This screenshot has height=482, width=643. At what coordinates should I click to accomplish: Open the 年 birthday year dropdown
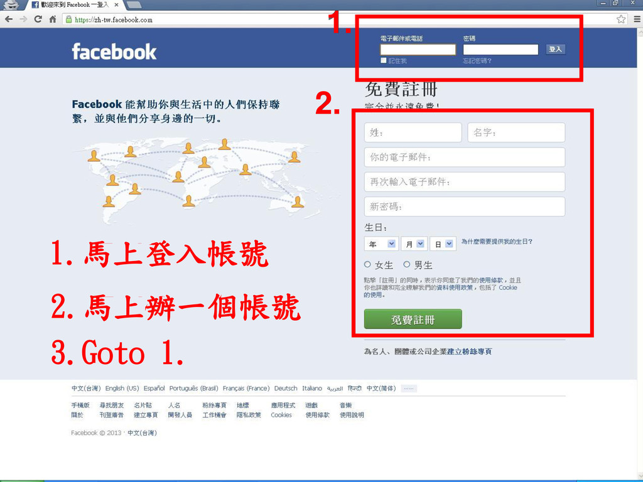pos(381,244)
